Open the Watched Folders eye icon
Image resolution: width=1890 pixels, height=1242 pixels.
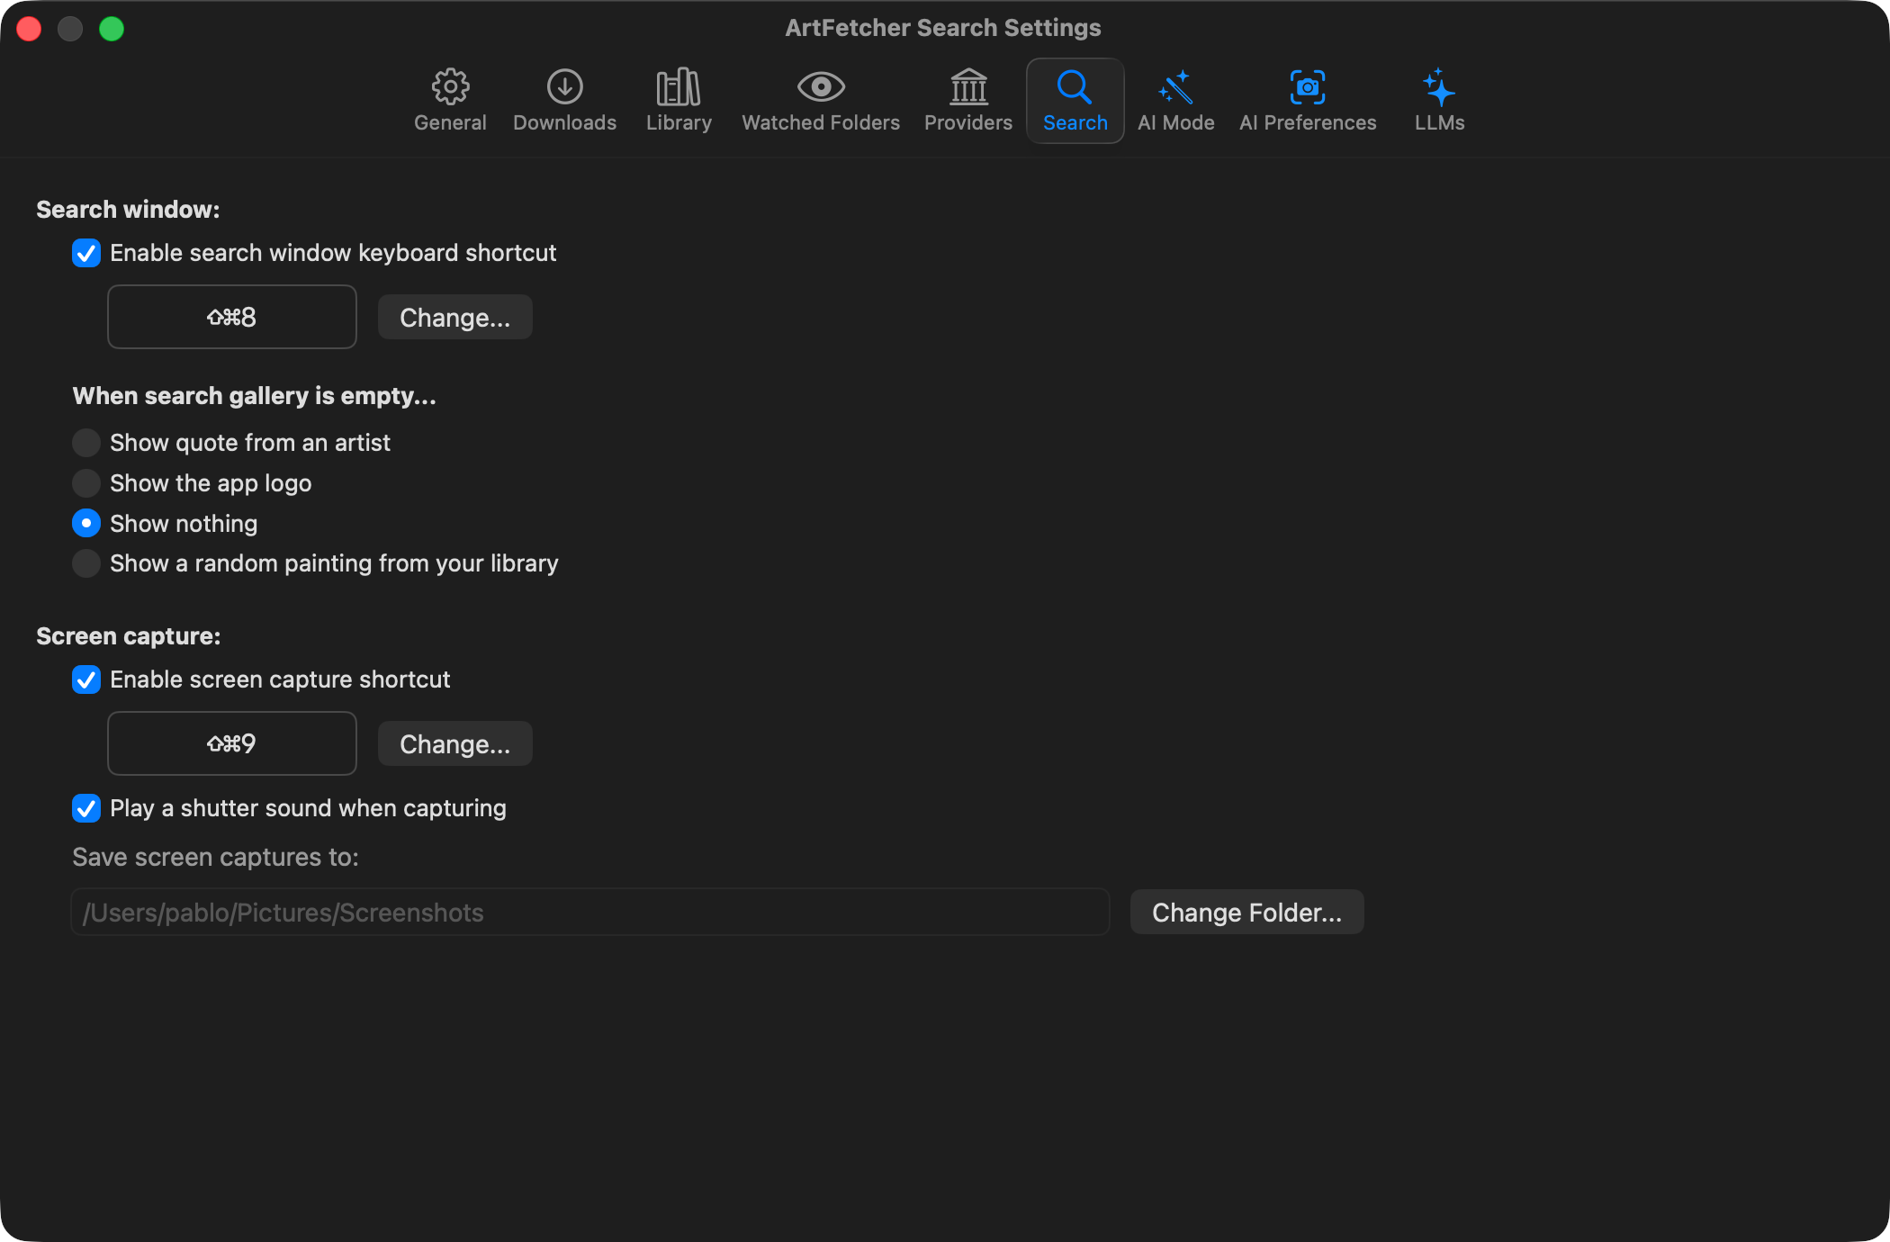tap(821, 100)
